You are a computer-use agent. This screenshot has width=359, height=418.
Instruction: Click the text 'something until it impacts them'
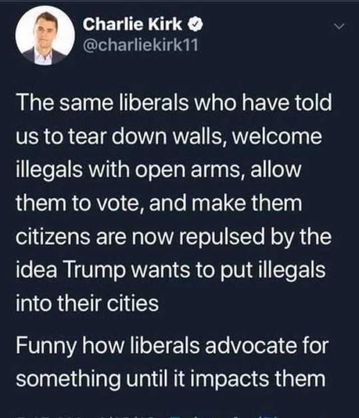[171, 379]
